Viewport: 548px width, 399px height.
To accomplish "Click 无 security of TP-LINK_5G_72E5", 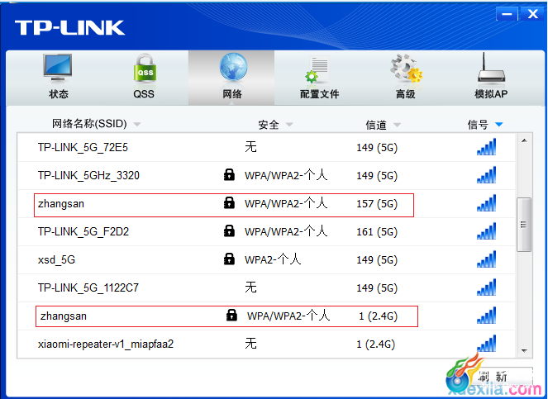I will (250, 147).
